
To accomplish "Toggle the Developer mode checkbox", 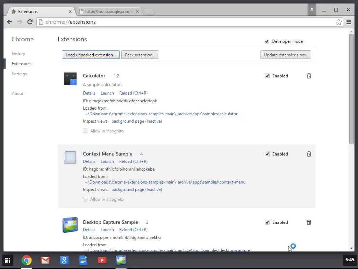I will coord(267,41).
